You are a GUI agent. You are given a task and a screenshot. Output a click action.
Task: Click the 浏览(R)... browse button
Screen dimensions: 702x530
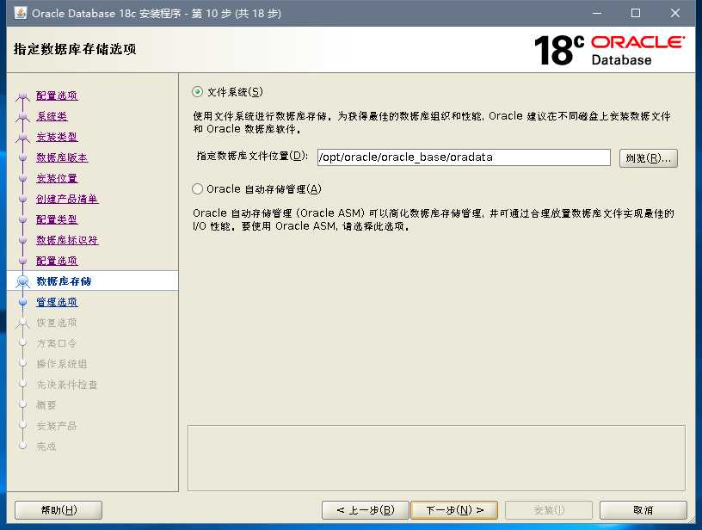point(649,158)
